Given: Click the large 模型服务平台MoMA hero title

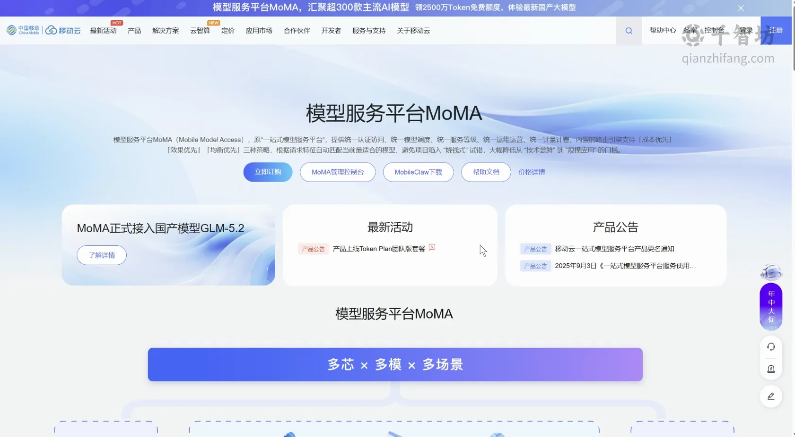Looking at the screenshot, I should point(394,114).
